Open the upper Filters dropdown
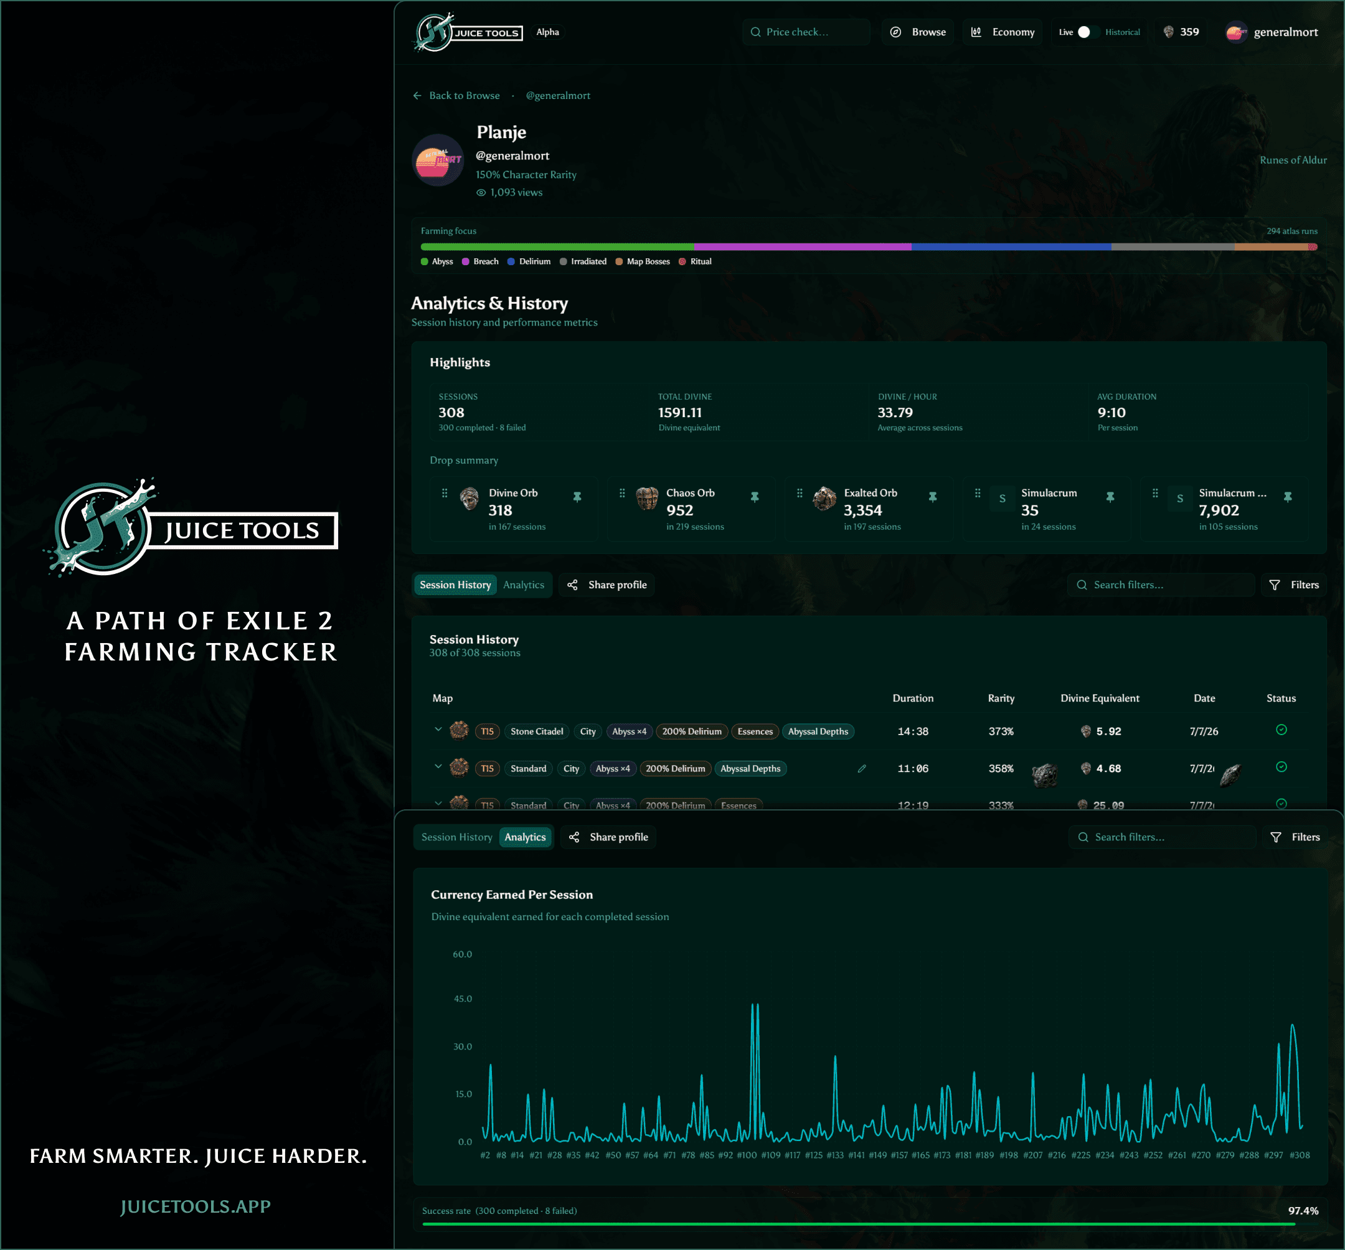Image resolution: width=1345 pixels, height=1250 pixels. click(x=1293, y=585)
